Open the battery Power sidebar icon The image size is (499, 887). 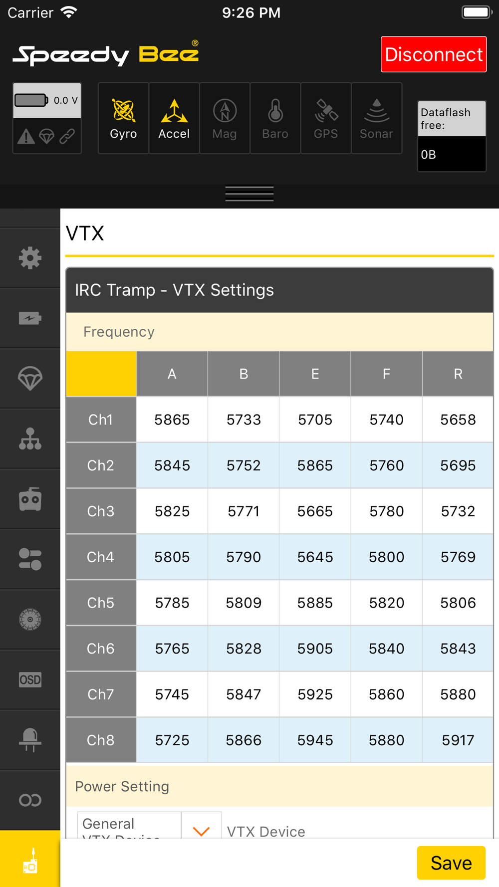(30, 318)
